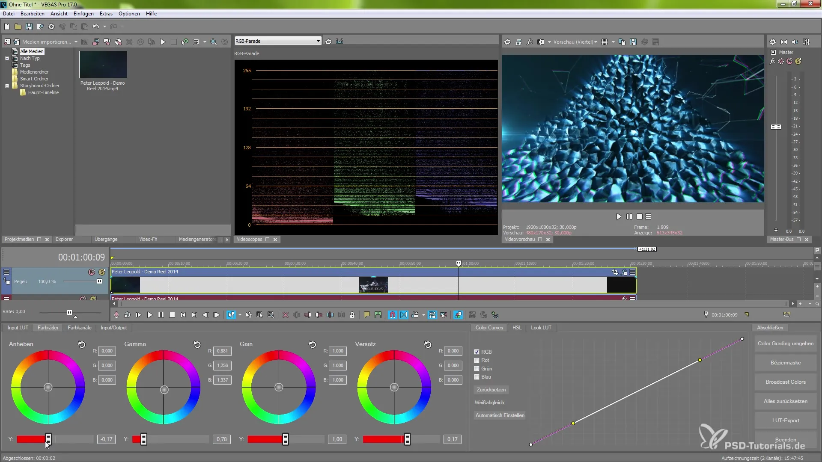The width and height of the screenshot is (822, 462).
Task: Open Master FX icon in the Master bus
Action: (773, 61)
